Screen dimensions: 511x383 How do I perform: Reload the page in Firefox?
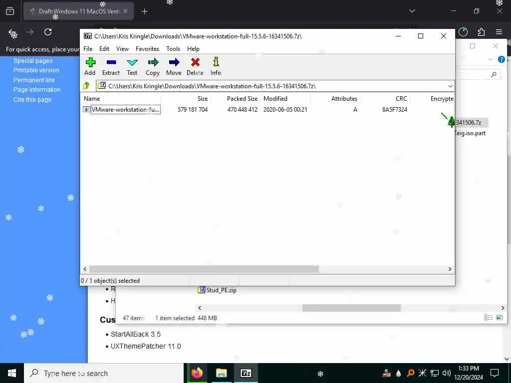pos(48,32)
